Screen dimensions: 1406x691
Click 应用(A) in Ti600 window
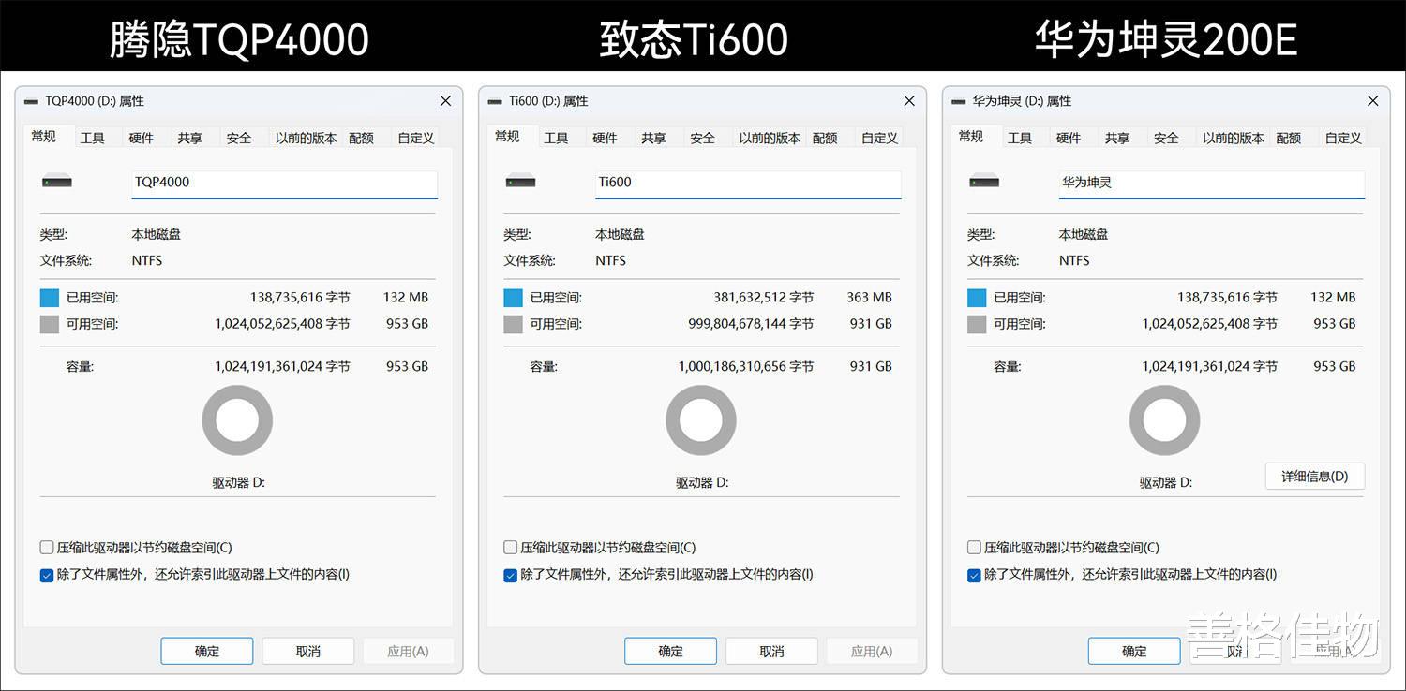[873, 651]
